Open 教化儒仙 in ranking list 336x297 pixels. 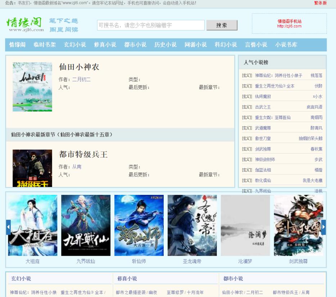263,180
